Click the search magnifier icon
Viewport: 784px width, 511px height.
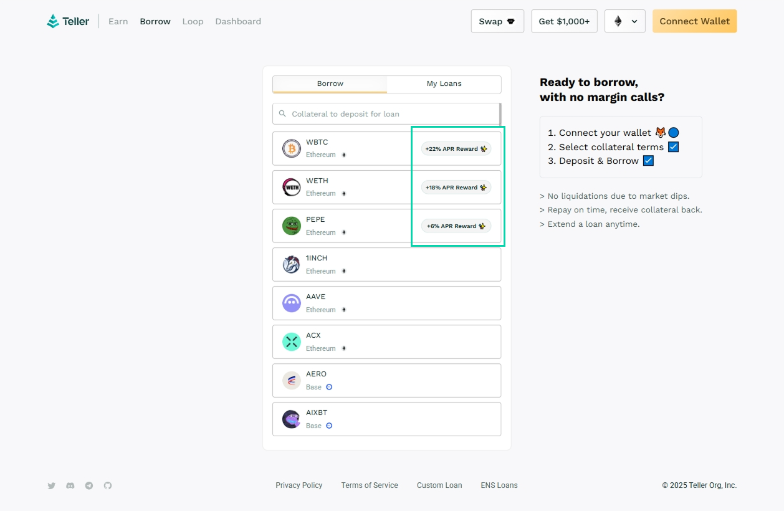(x=283, y=114)
